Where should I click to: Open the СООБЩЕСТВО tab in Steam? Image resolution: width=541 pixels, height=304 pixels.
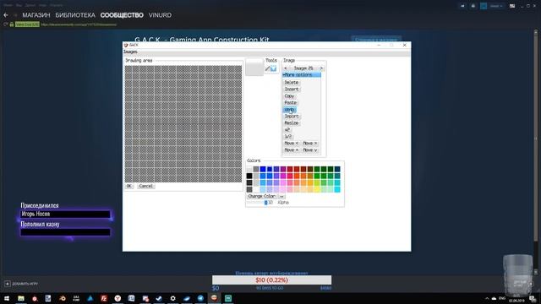coord(122,15)
